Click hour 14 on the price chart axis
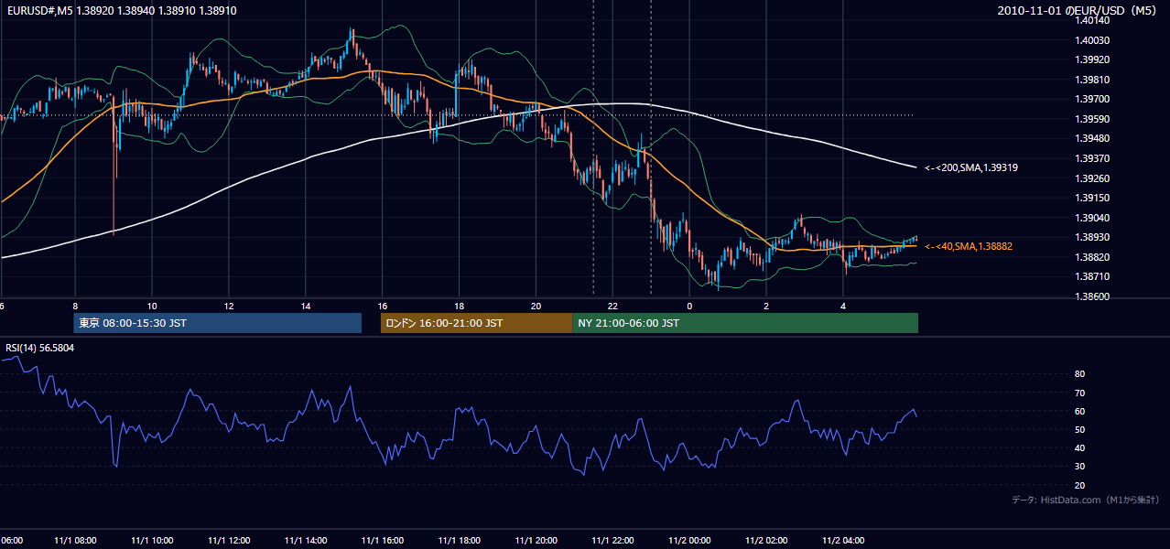The image size is (1170, 549). tap(306, 306)
